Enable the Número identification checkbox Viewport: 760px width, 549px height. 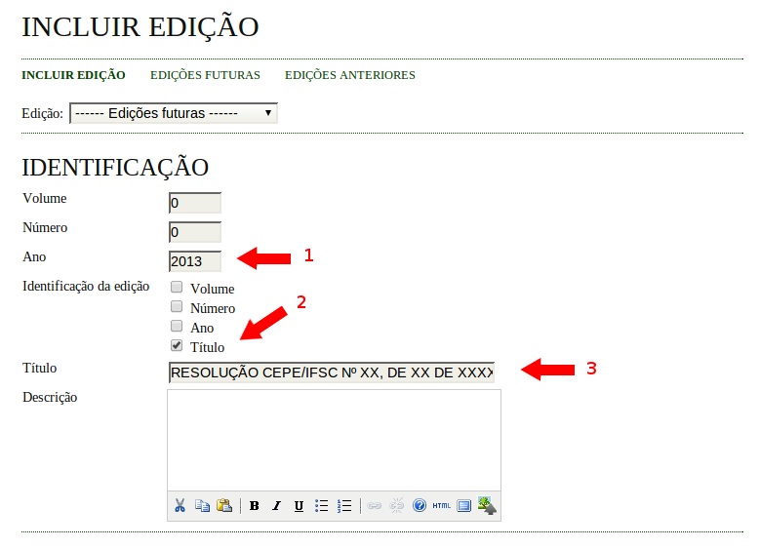click(x=177, y=306)
